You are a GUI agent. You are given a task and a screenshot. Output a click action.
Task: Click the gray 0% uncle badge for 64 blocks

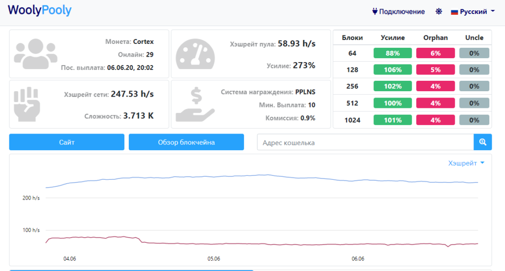474,53
